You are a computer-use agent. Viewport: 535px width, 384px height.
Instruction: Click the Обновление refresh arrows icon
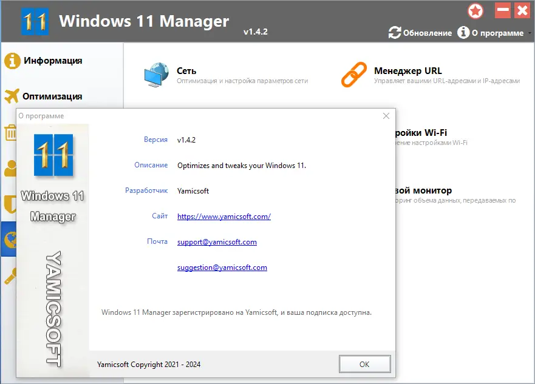coord(395,33)
